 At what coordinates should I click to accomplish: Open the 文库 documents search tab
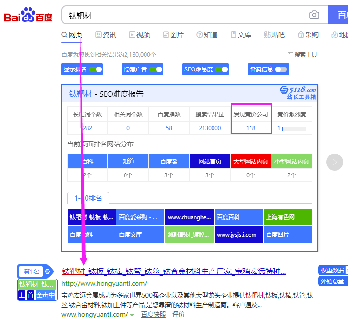coord(241,35)
